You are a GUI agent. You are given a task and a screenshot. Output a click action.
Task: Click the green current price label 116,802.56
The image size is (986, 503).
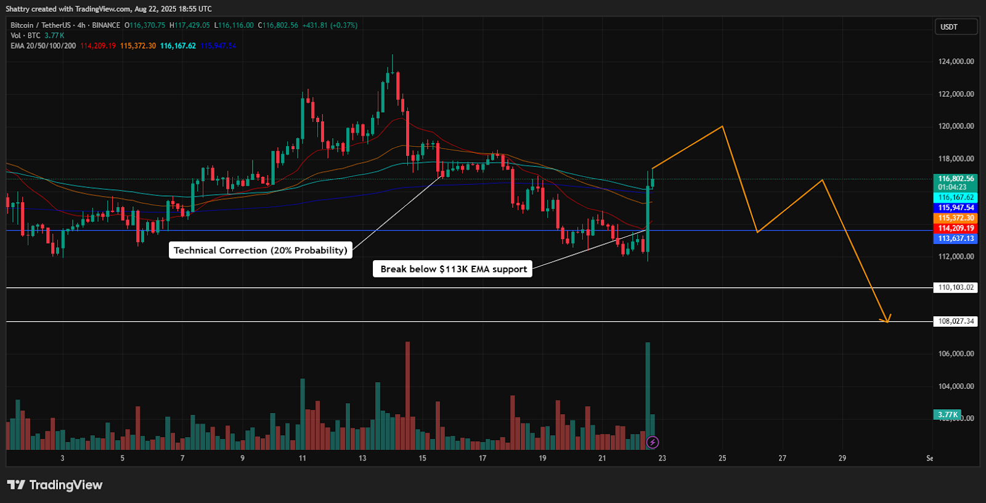point(956,179)
